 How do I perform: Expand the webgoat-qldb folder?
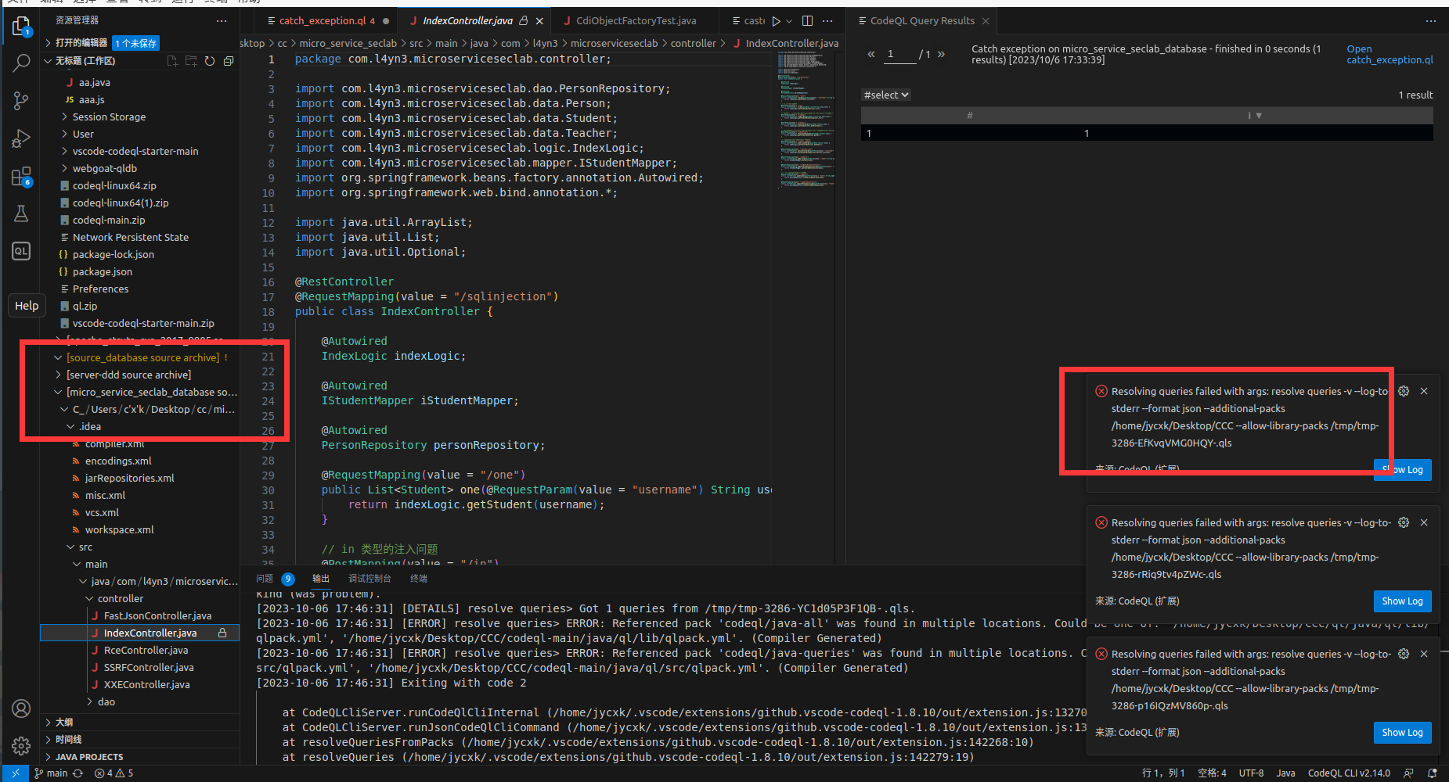click(104, 168)
